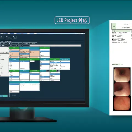Click the Copy (コピー) button
The height and width of the screenshot is (132, 132).
pos(19,43)
